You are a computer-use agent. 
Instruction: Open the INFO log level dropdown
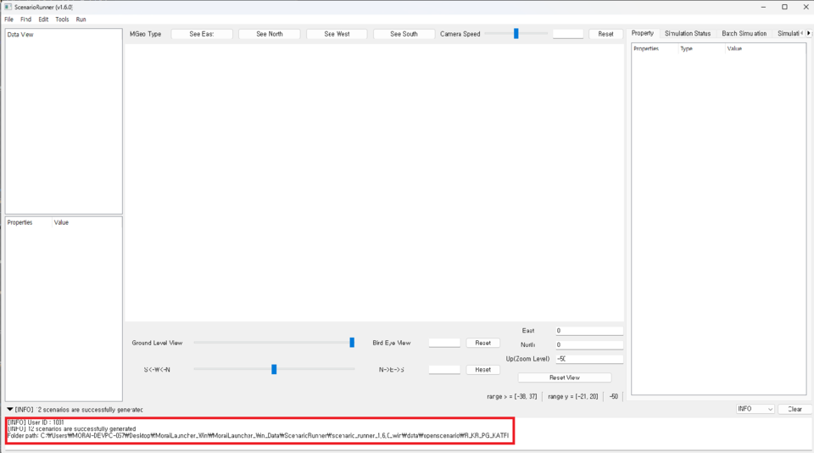[x=755, y=409]
